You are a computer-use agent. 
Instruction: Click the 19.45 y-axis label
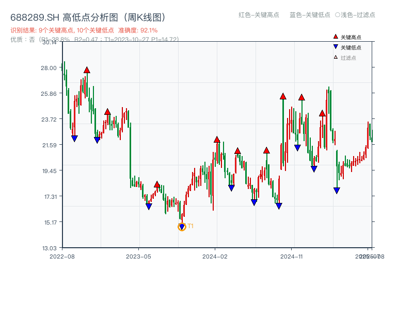click(x=50, y=171)
